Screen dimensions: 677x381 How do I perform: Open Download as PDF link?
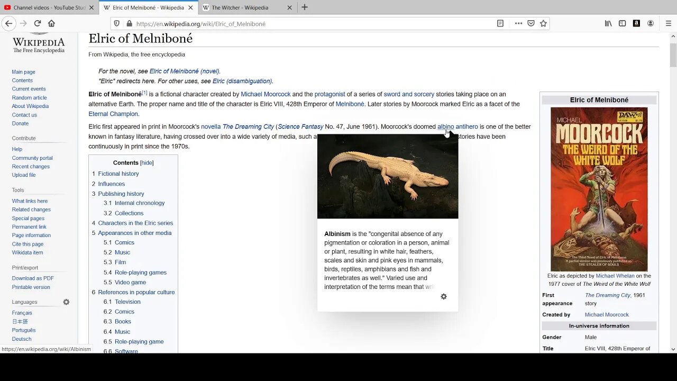click(33, 278)
